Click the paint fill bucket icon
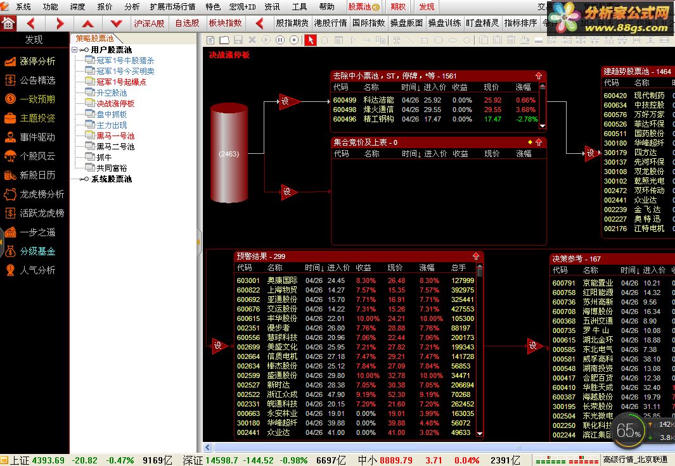675x466 pixels. (525, 40)
